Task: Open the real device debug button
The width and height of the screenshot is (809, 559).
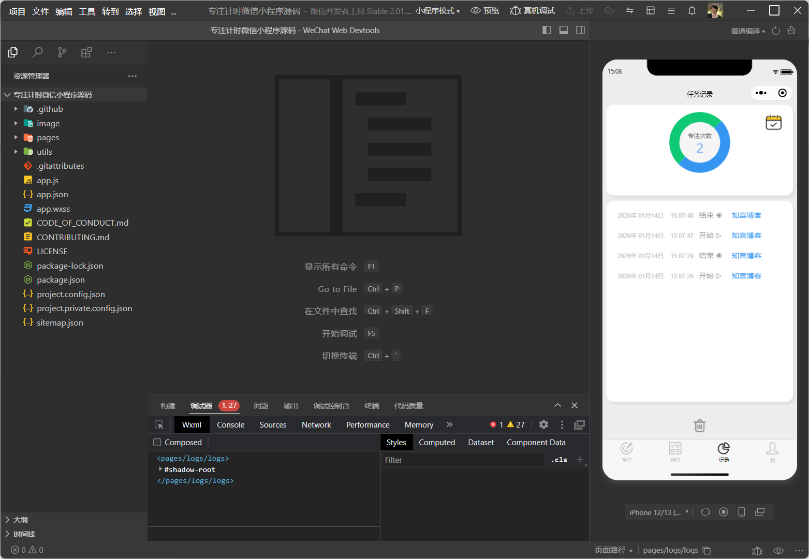Action: (x=532, y=11)
